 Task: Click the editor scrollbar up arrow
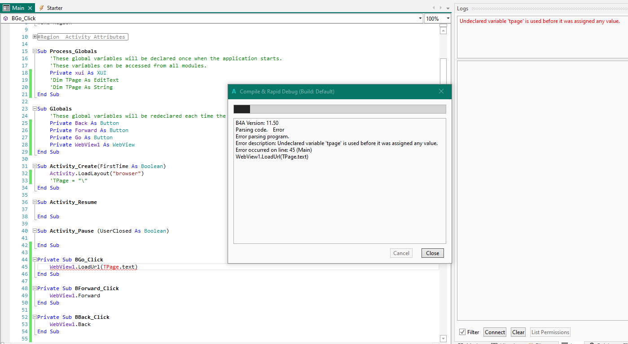coord(443,30)
